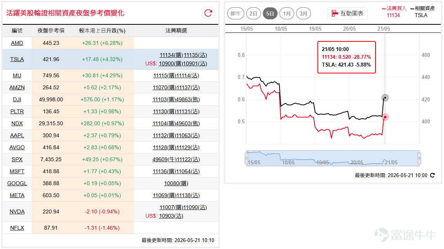The width and height of the screenshot is (444, 249).
Task: Select the 夜盤參考價 column header
Action: click(x=51, y=31)
